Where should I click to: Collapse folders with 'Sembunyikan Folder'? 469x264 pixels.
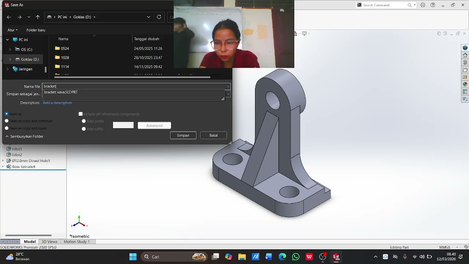(x=24, y=136)
